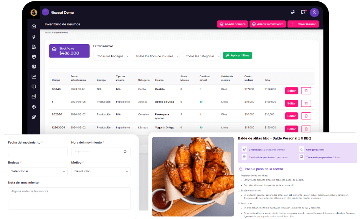Open the Home icon in the sidebar
This screenshot has width=360, height=219.
(34, 26)
